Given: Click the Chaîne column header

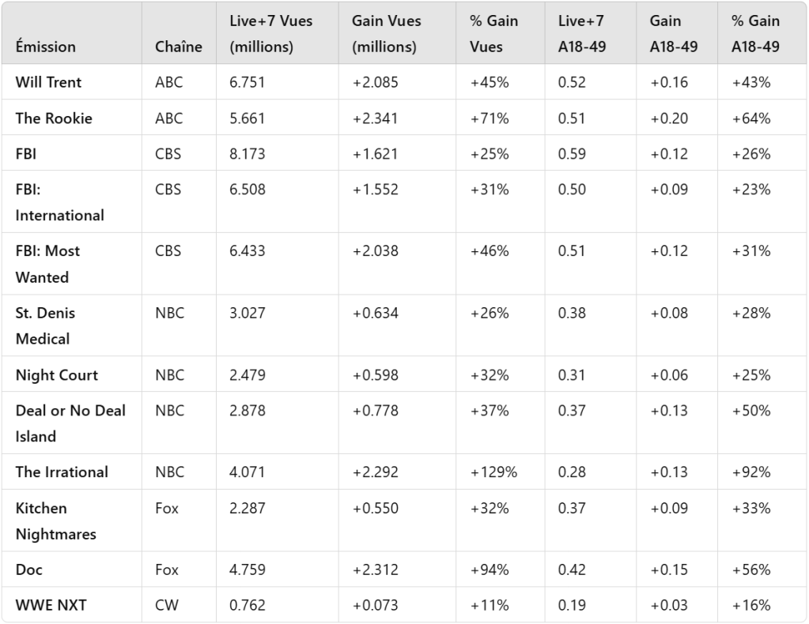Looking at the screenshot, I should pyautogui.click(x=178, y=47).
